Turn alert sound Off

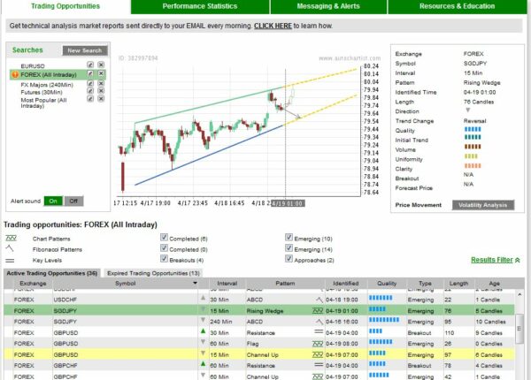[73, 201]
